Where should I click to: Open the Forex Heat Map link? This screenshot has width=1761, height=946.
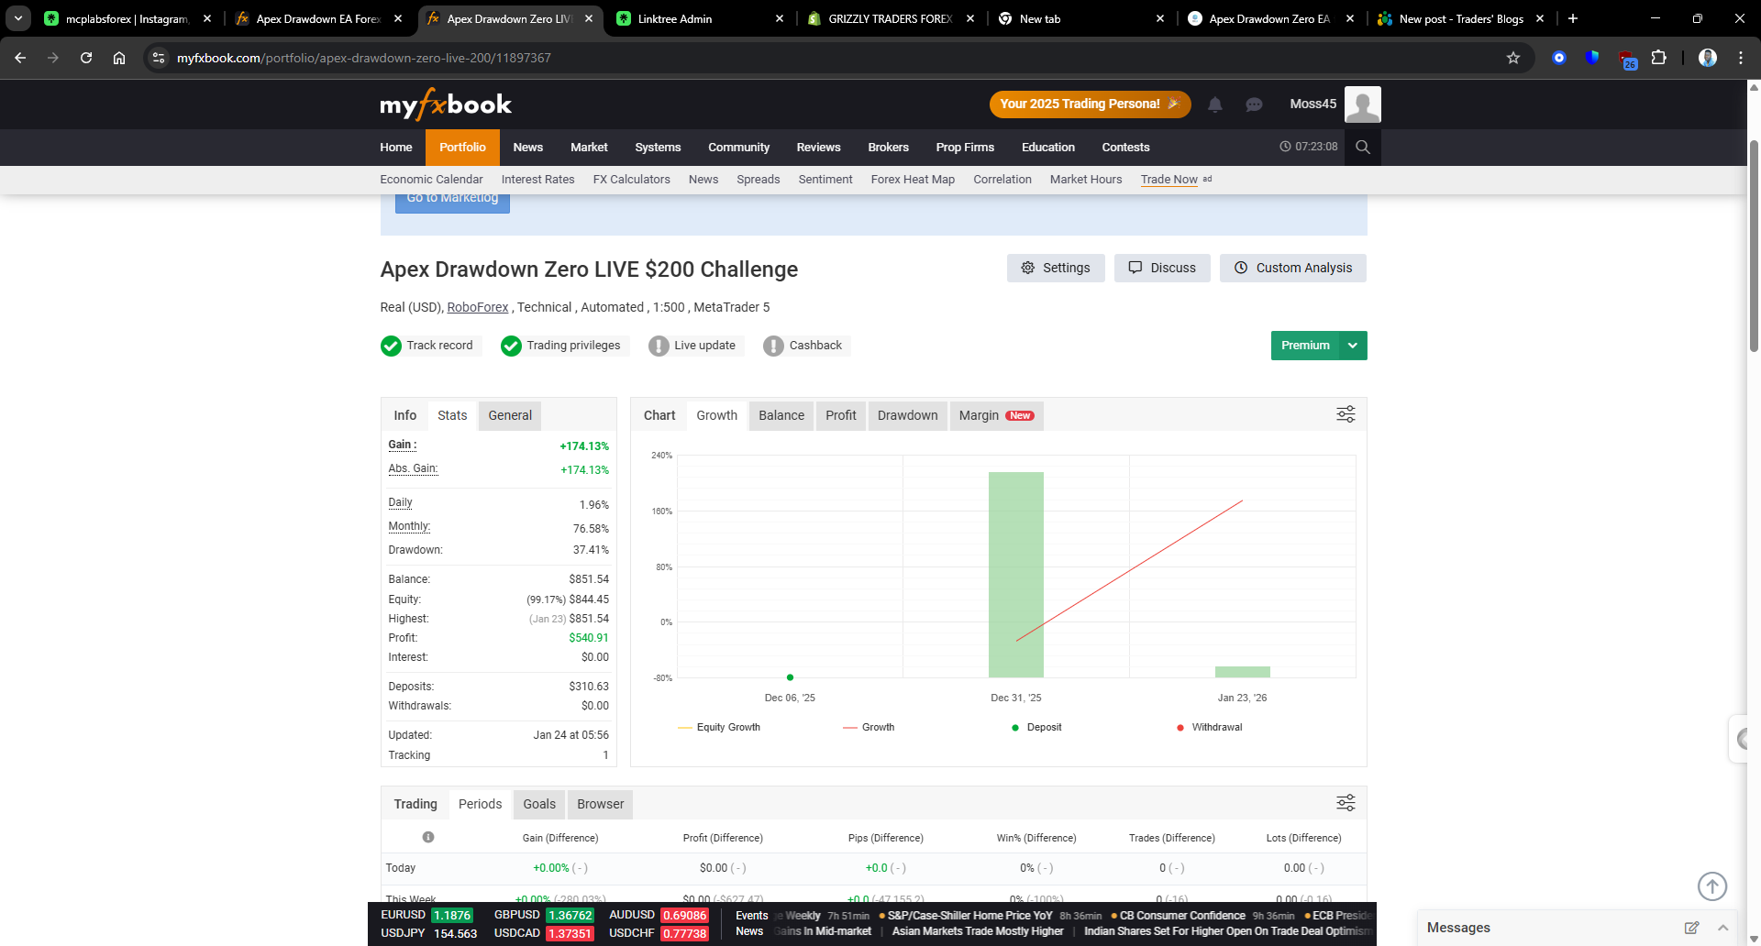[913, 180]
